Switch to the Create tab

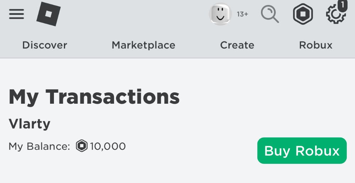[x=237, y=45]
